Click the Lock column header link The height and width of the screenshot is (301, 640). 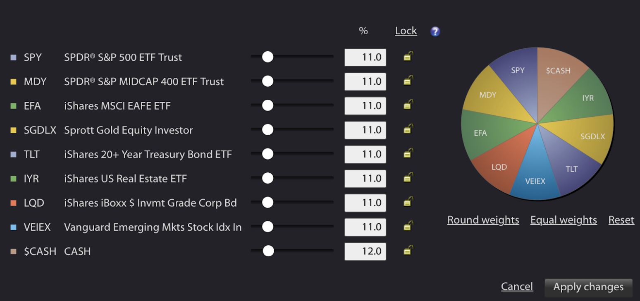coord(406,31)
